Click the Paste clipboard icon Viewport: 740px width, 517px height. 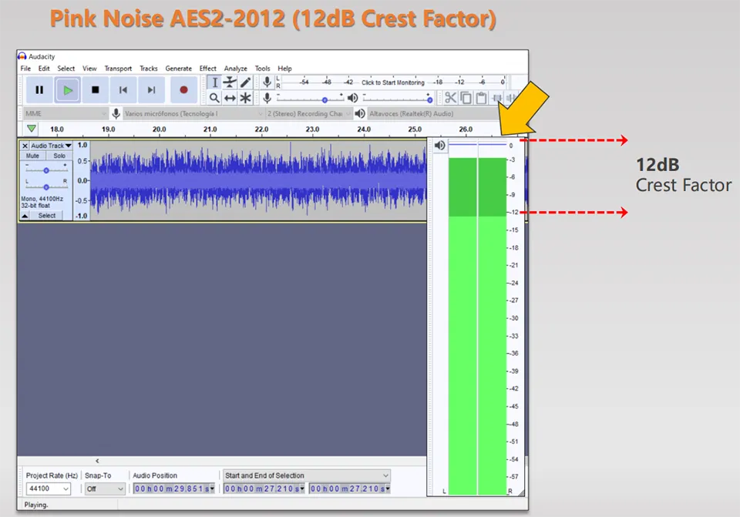pyautogui.click(x=481, y=98)
